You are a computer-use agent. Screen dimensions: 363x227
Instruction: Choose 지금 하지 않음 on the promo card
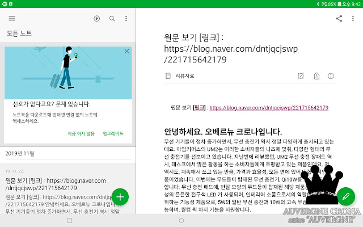81,134
